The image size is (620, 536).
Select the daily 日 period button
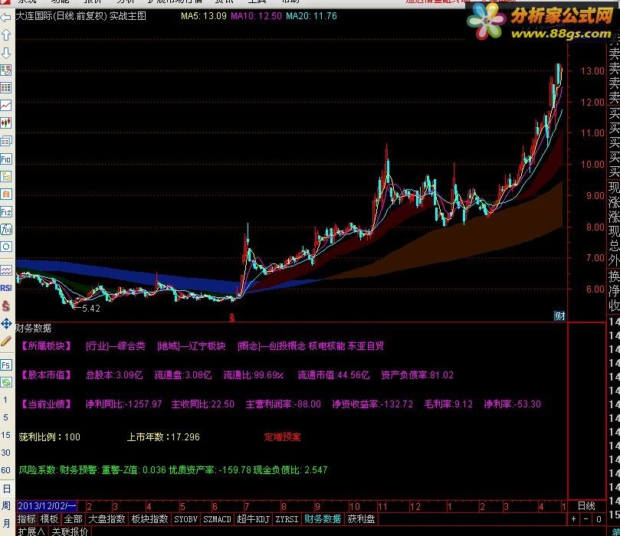click(x=6, y=489)
